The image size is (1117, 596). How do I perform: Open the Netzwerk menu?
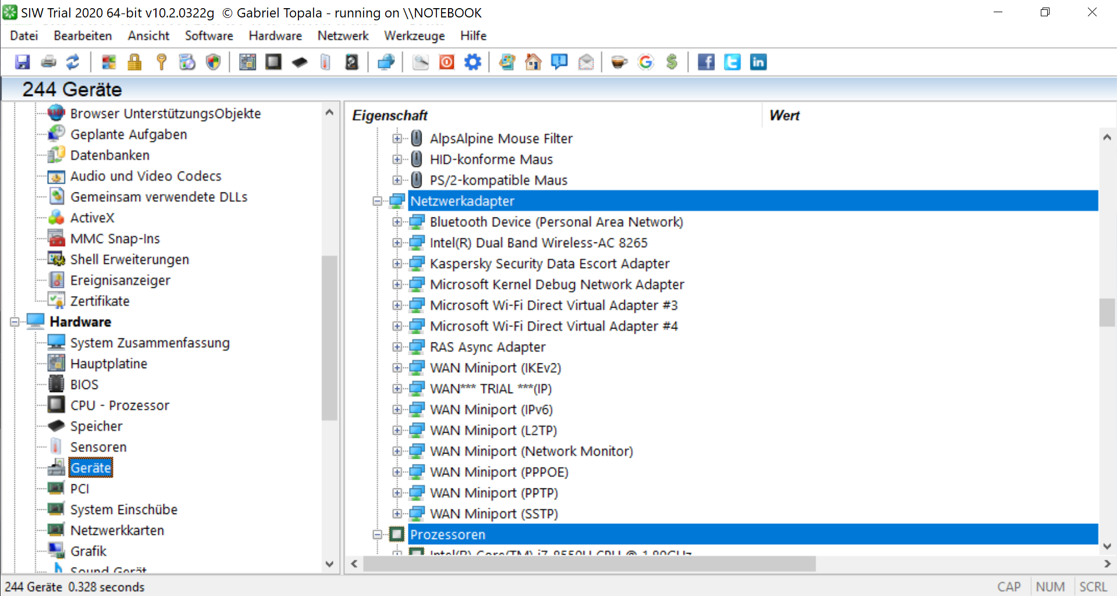point(343,35)
